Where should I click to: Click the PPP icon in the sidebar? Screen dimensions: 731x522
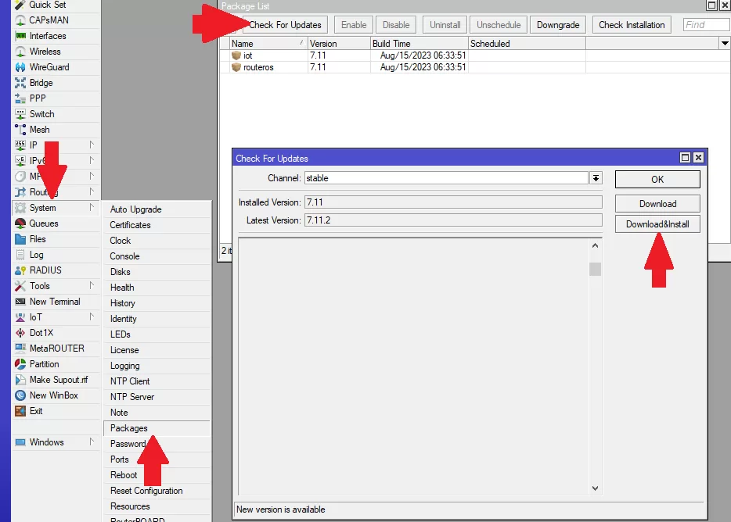coord(20,98)
